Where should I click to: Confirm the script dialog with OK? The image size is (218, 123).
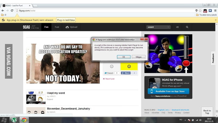pos(124,57)
